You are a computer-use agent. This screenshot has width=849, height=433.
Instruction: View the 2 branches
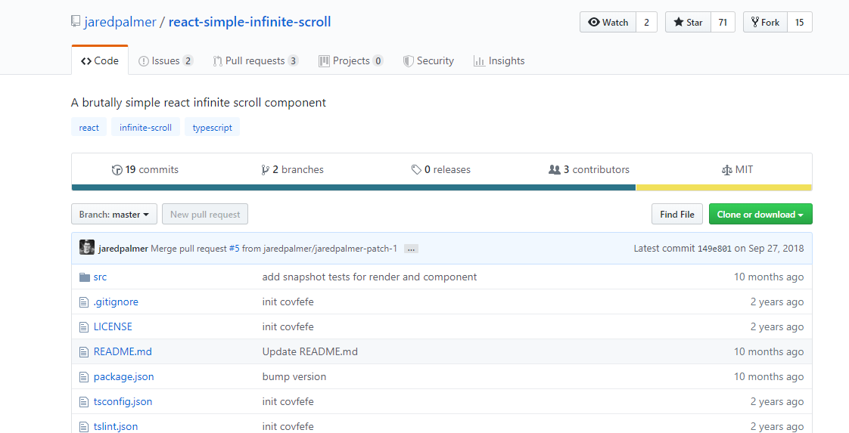click(x=292, y=170)
